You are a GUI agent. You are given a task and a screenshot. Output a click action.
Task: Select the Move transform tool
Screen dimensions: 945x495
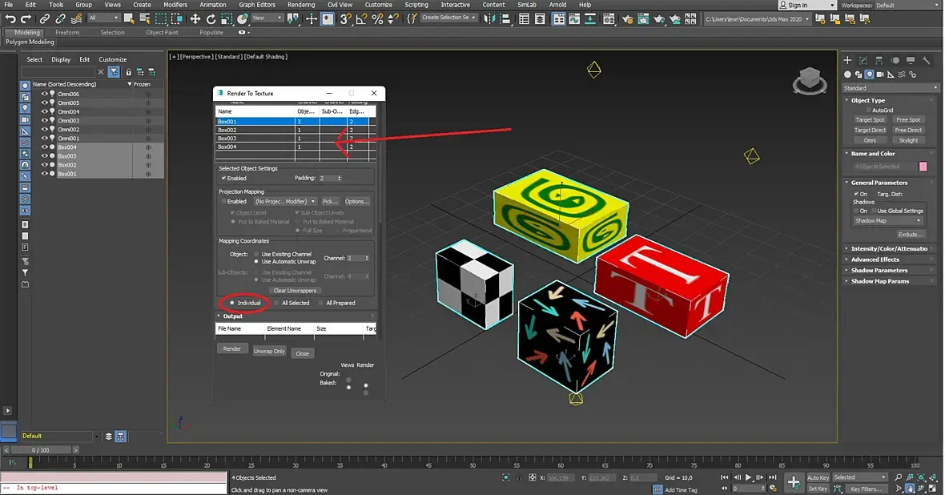click(195, 19)
